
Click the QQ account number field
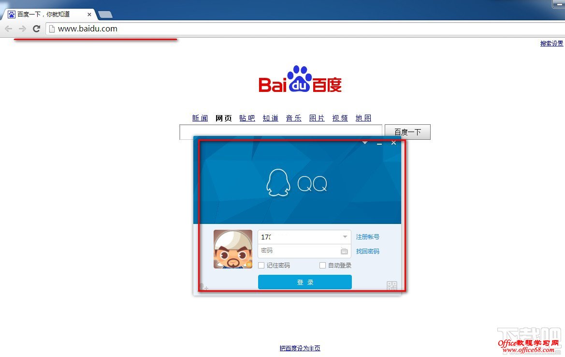click(304, 237)
